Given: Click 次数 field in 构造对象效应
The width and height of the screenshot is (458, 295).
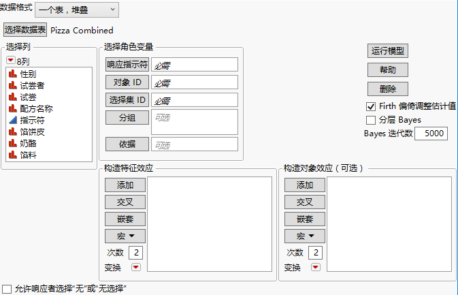Looking at the screenshot, I should coord(316,253).
